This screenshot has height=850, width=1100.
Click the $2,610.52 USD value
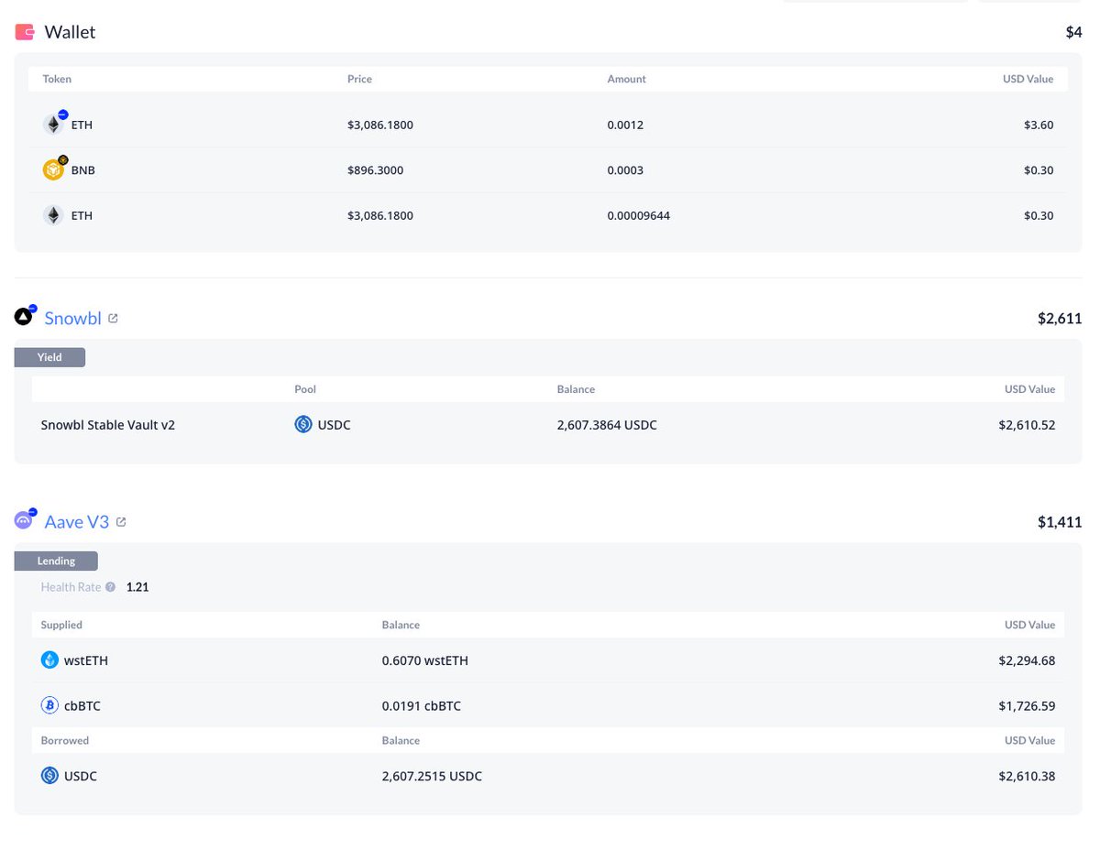[x=1027, y=425]
